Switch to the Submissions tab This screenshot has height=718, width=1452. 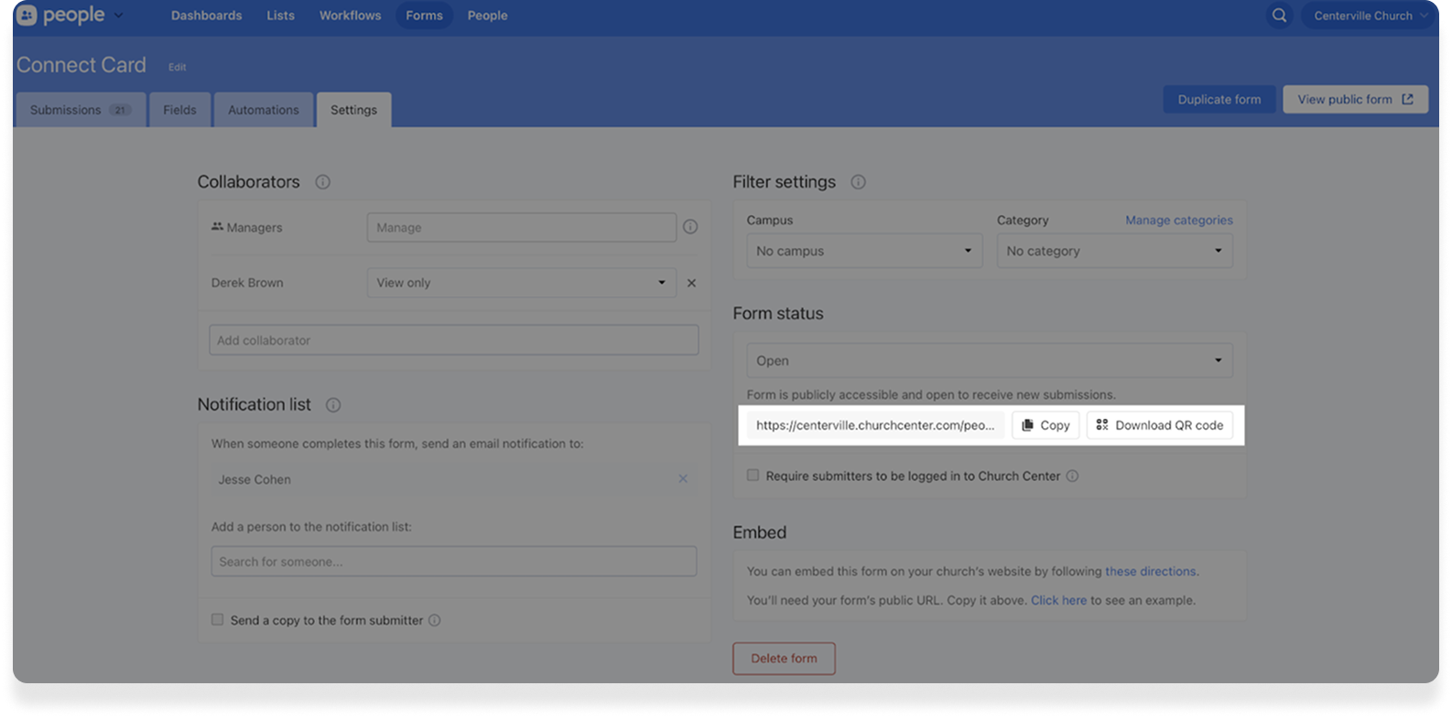click(80, 110)
